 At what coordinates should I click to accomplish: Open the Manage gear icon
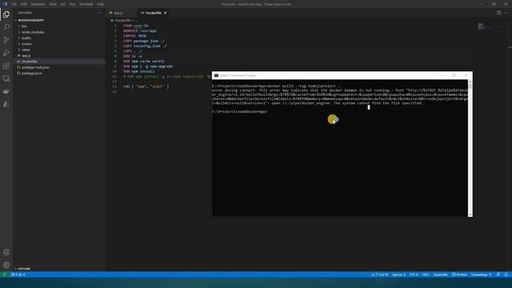pos(6,265)
